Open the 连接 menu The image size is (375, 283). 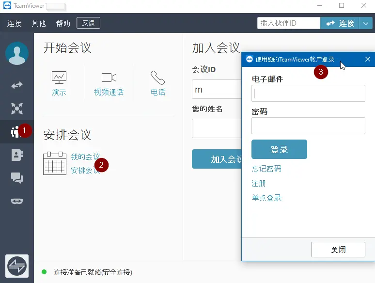pos(15,23)
